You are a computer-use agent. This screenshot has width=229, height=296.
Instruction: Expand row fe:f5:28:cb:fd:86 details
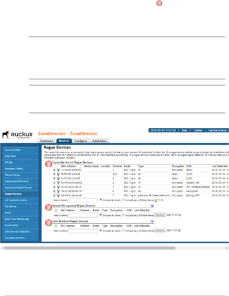(54, 174)
